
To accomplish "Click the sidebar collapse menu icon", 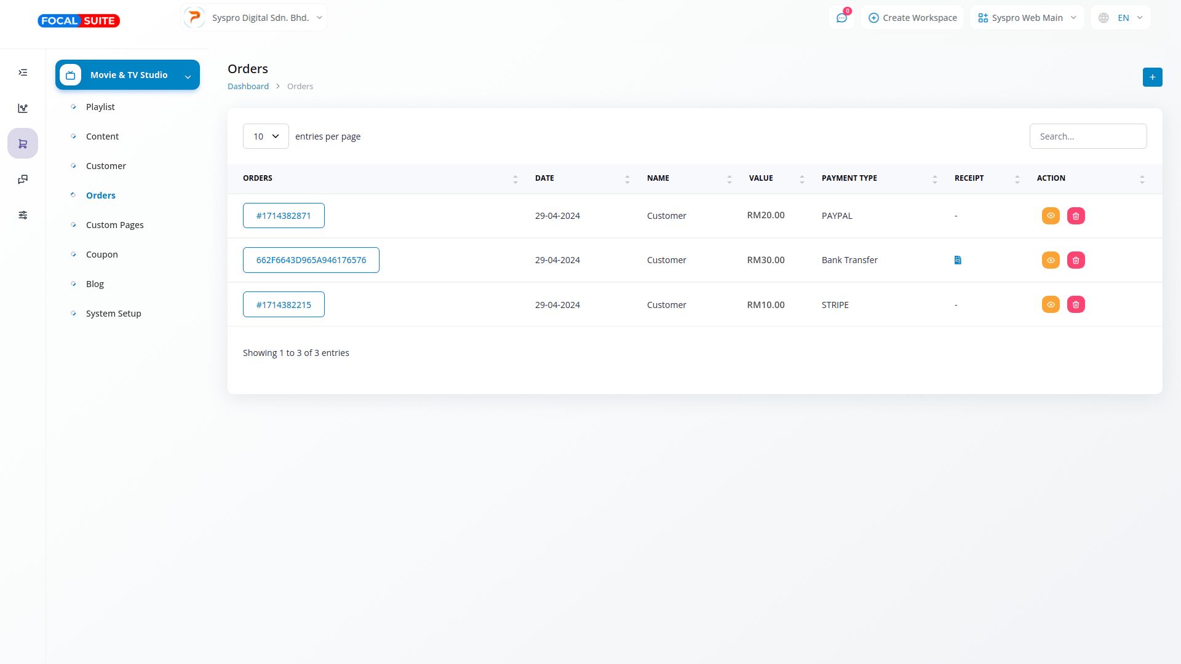I will point(23,73).
